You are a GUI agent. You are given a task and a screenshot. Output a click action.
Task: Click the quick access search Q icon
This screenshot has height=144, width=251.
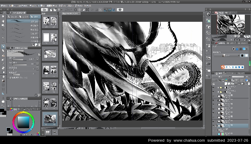coord(208,14)
